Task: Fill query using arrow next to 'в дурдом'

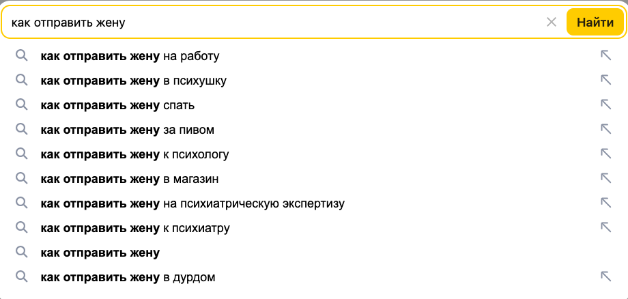Action: (606, 276)
